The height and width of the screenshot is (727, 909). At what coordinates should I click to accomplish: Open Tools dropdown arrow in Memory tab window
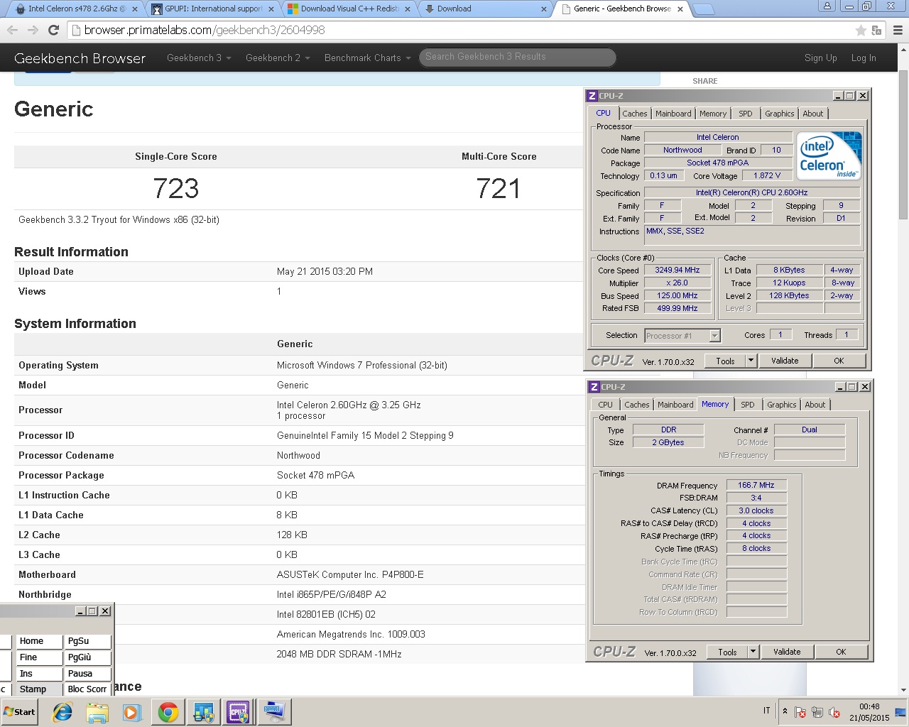click(753, 652)
